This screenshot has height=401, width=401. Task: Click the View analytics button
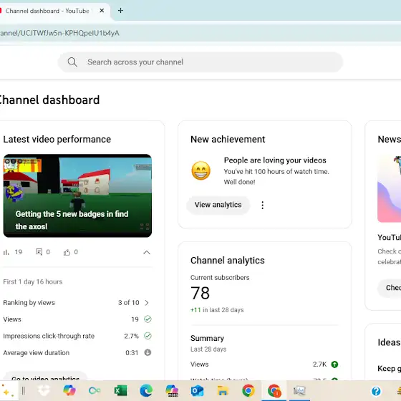tap(218, 205)
